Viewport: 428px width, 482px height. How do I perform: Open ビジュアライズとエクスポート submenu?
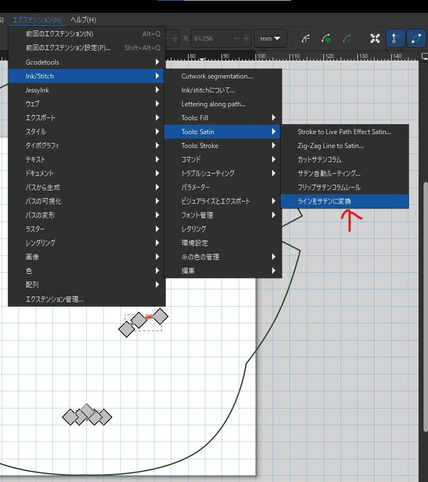tap(223, 201)
